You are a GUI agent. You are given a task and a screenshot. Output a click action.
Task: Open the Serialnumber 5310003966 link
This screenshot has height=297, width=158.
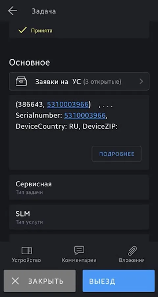click(x=85, y=115)
